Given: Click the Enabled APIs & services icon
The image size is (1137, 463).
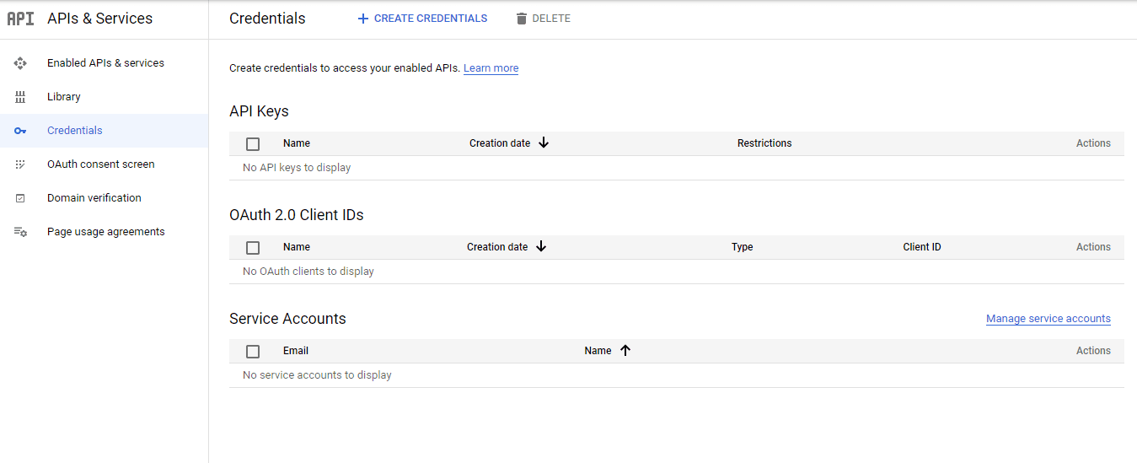Looking at the screenshot, I should coord(20,63).
